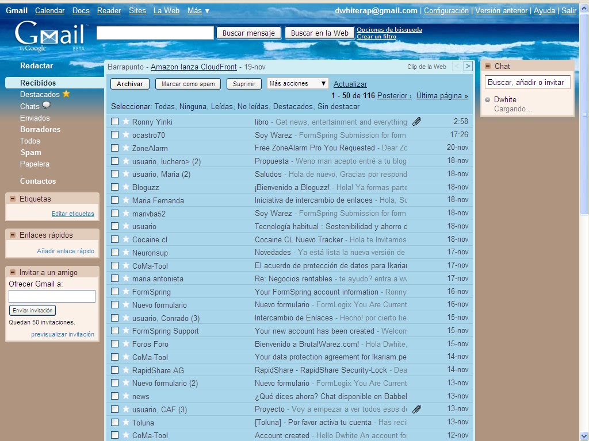589x441 pixels.
Task: Star the RapidShare AG message
Action: click(126, 370)
